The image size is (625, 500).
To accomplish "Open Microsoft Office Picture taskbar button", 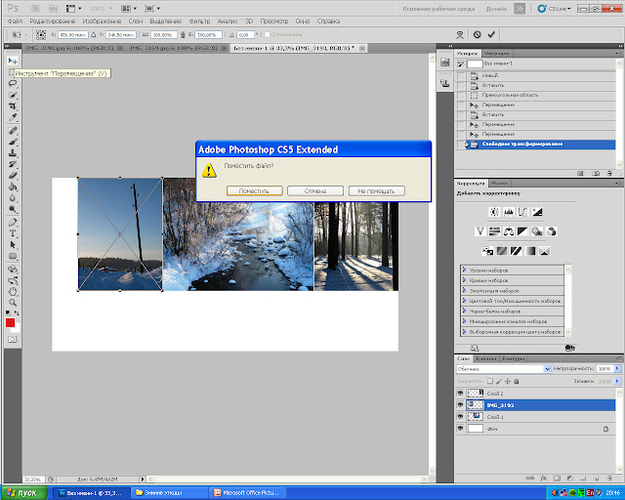I will coord(247,493).
